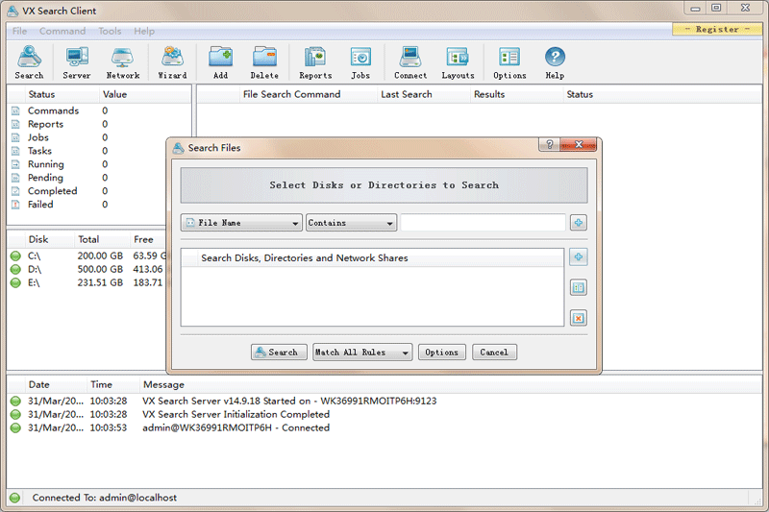Click the '500.00 GB' total value
The height and width of the screenshot is (512, 769).
(x=100, y=269)
